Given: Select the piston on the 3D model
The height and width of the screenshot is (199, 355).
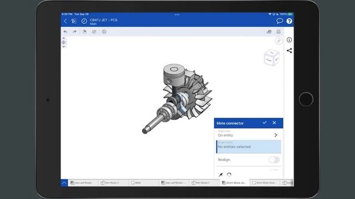Looking at the screenshot, I should pos(174,75).
